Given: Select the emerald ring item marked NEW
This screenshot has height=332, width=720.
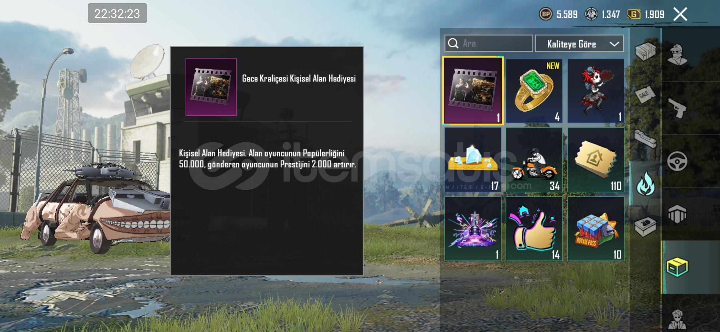Looking at the screenshot, I should [x=534, y=91].
